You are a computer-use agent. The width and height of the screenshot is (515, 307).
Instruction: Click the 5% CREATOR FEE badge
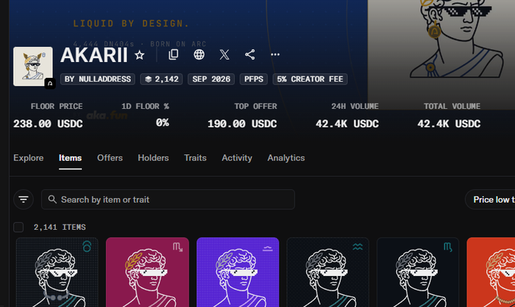pyautogui.click(x=310, y=79)
